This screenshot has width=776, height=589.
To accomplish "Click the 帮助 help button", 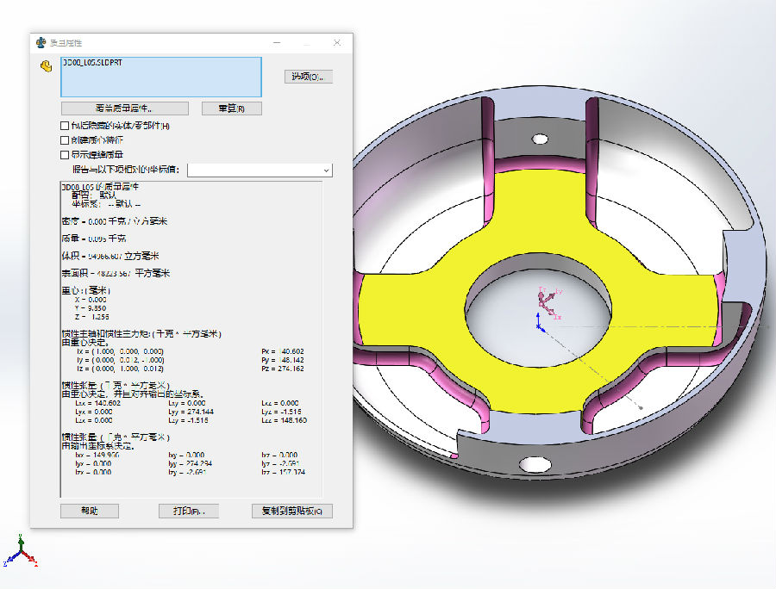I will tap(89, 511).
